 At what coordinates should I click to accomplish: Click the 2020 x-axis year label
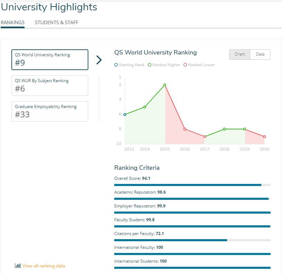(264, 149)
